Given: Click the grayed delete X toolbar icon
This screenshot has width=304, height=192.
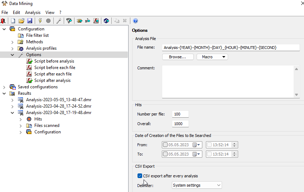Looking at the screenshot, I should coord(125,20).
